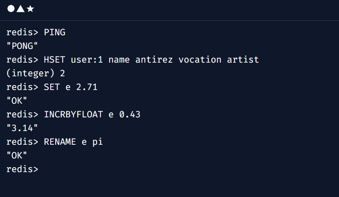Click the word vocation in the HSET line
Screen dimensions: 339x197
[200, 60]
